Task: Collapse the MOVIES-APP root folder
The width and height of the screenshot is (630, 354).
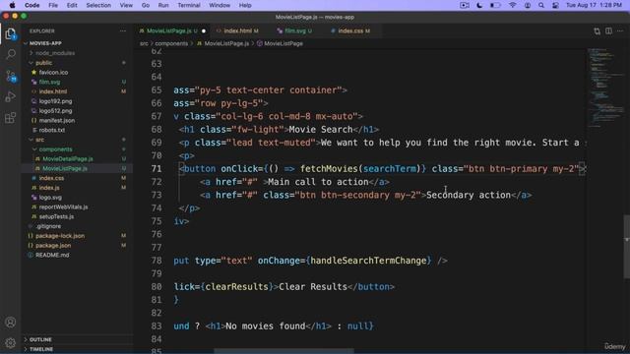Action: click(x=45, y=43)
